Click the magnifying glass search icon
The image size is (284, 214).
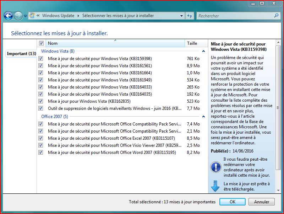point(277,16)
